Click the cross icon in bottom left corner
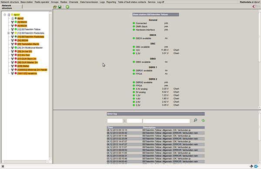This screenshot has height=169, width=261. [x=3, y=166]
